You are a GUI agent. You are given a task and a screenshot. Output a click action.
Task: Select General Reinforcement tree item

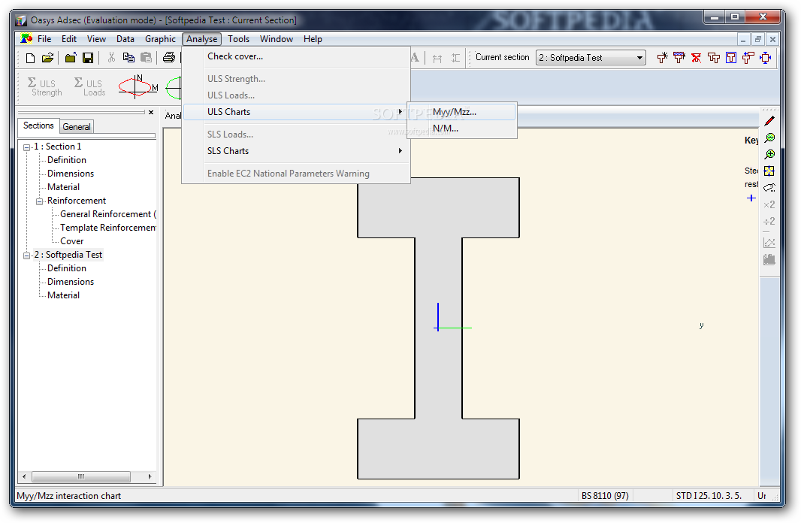click(x=107, y=214)
